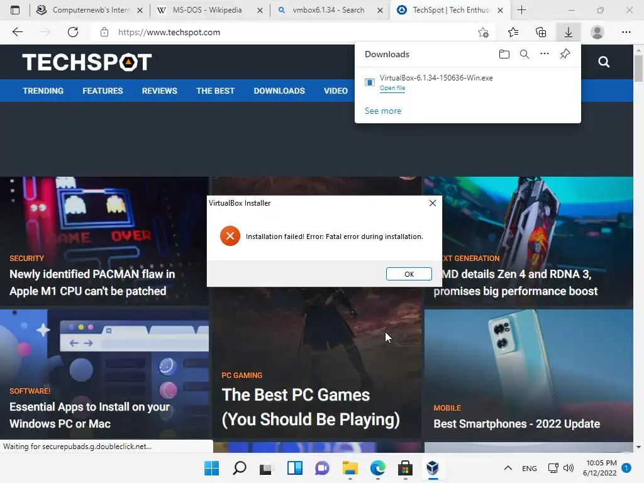Open the tab actions menu icon
This screenshot has width=644, height=483.
point(15,10)
